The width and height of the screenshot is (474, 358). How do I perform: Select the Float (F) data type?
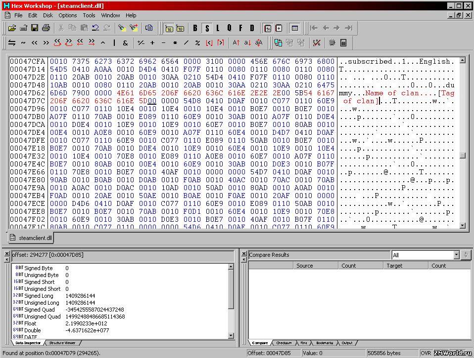240,28
